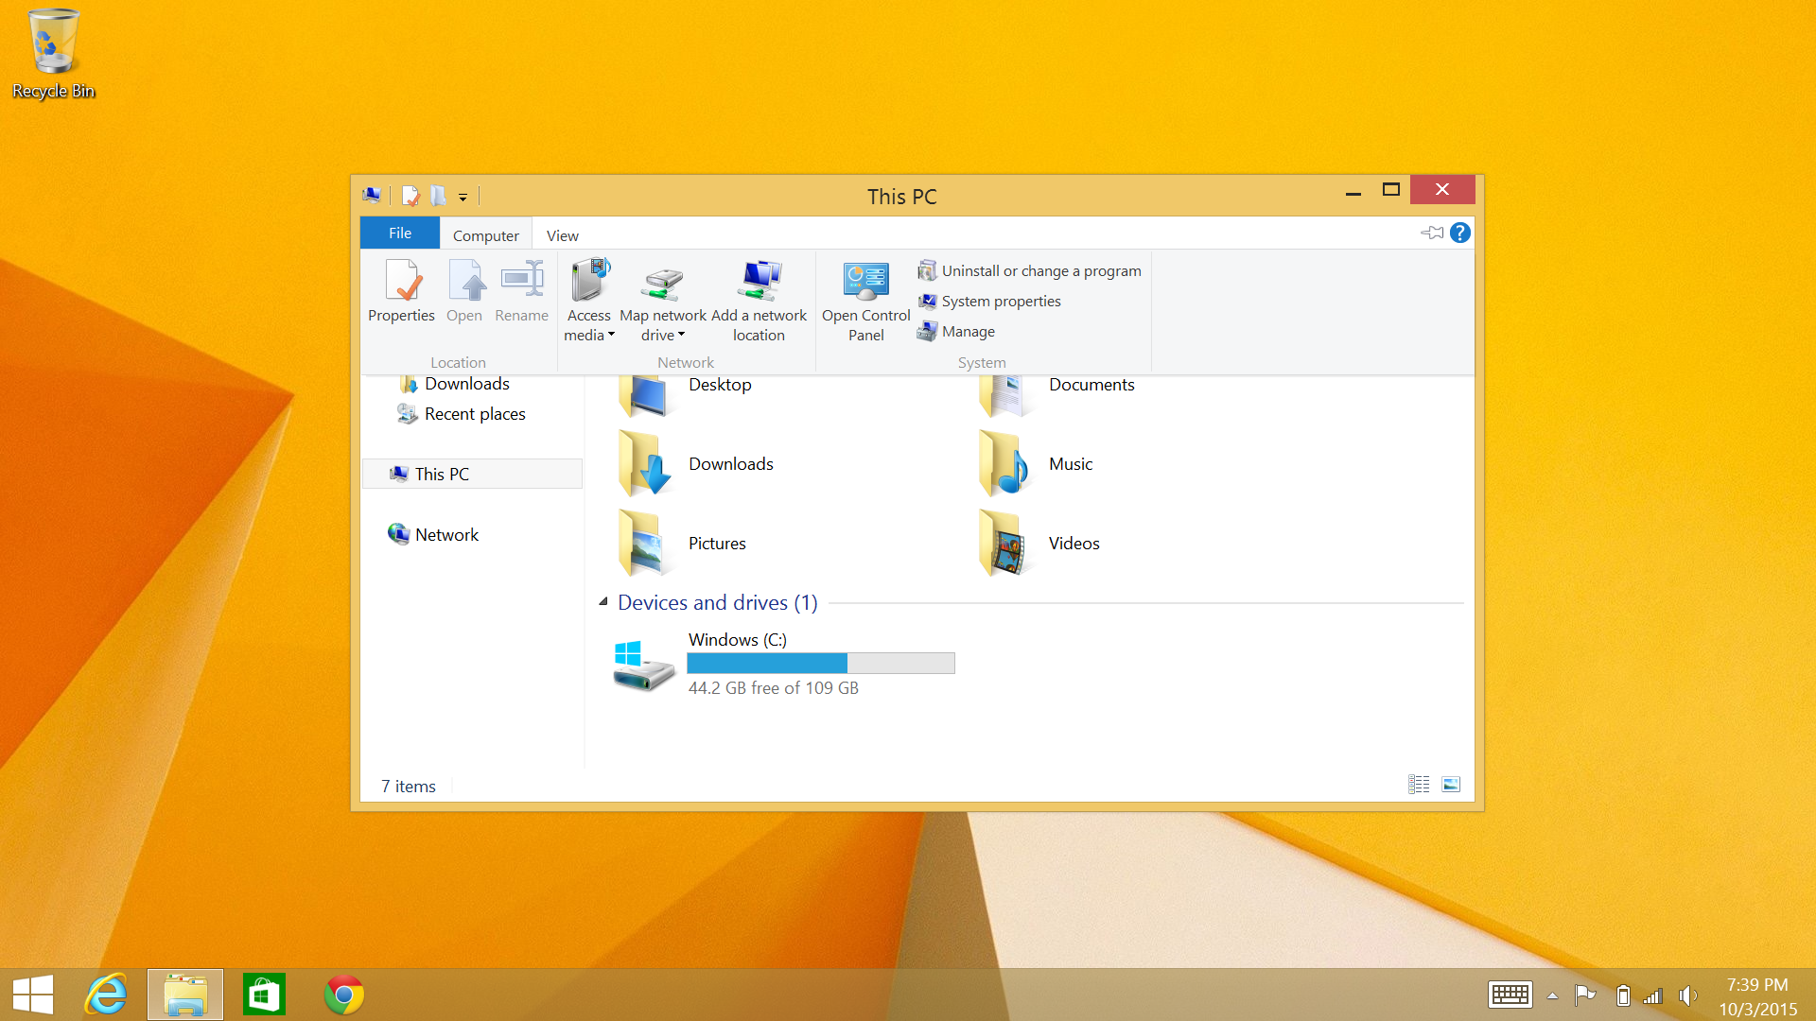
Task: Collapse the Devices and drives group
Action: pos(603,601)
